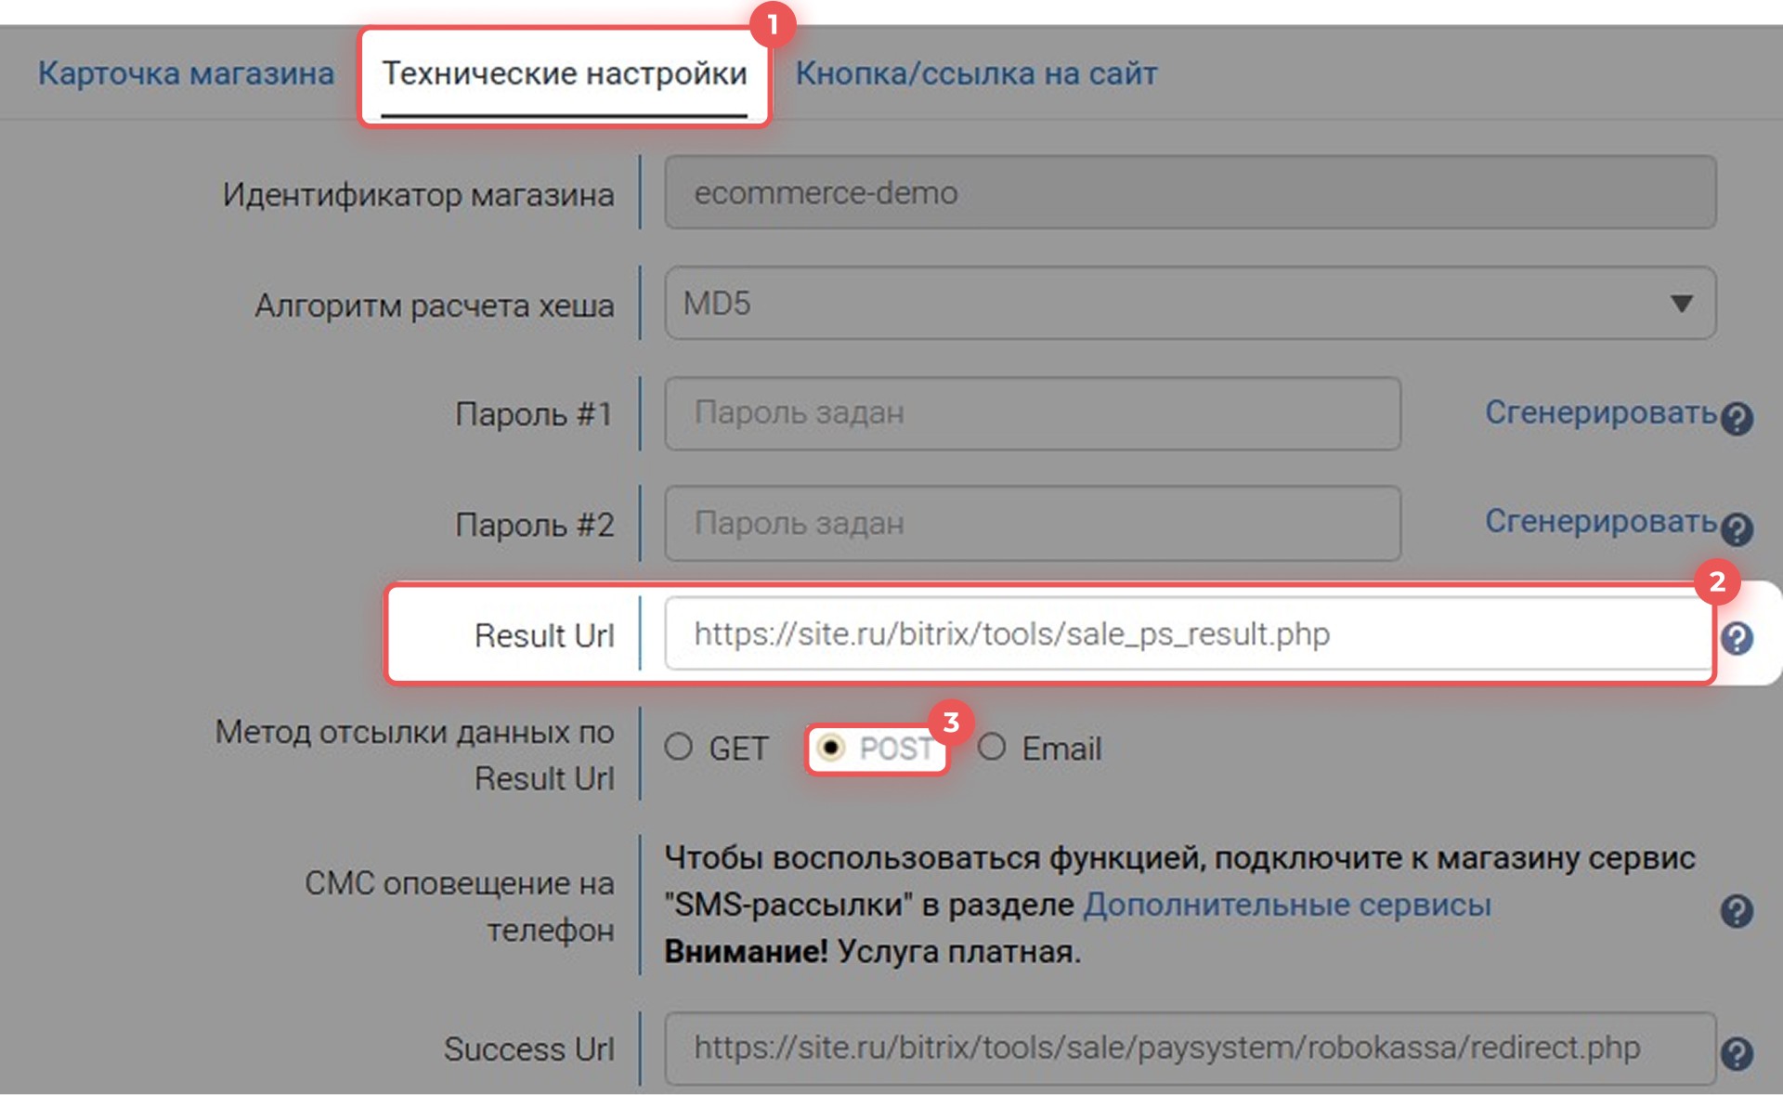Focus the Success Url input field

1189,1049
